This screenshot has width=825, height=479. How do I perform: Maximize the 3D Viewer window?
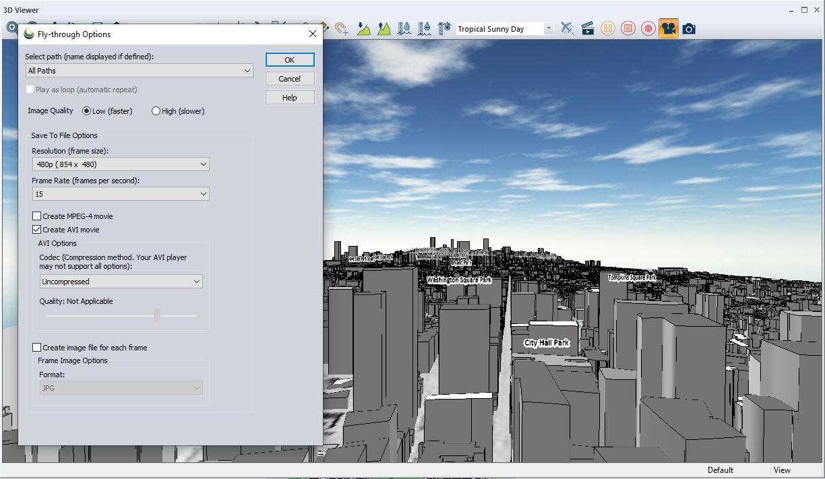click(805, 10)
